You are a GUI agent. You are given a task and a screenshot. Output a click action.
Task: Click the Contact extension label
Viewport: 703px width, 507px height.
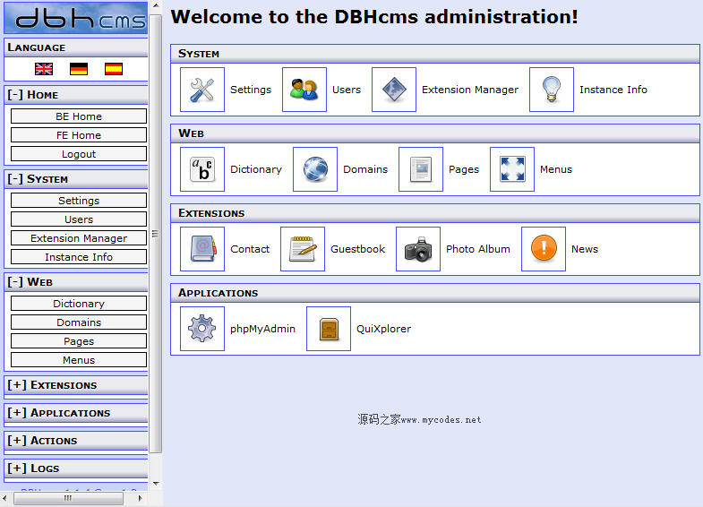click(250, 249)
